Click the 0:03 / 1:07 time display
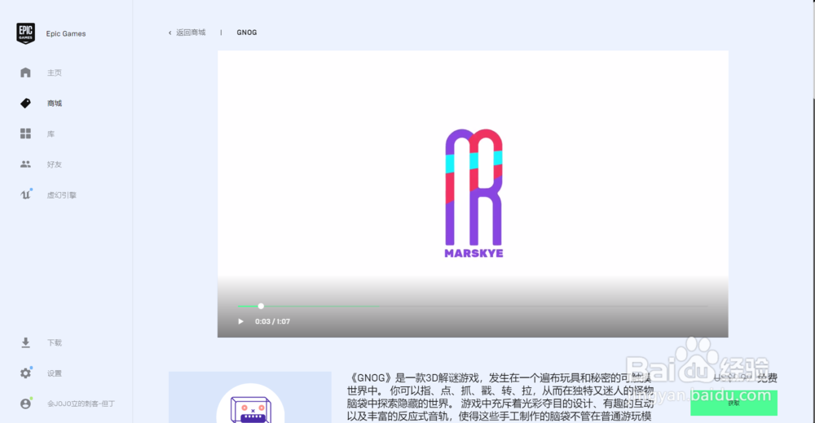 272,321
